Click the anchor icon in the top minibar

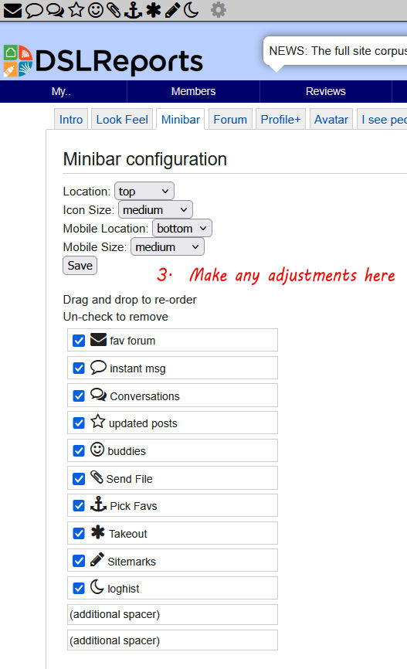(133, 10)
